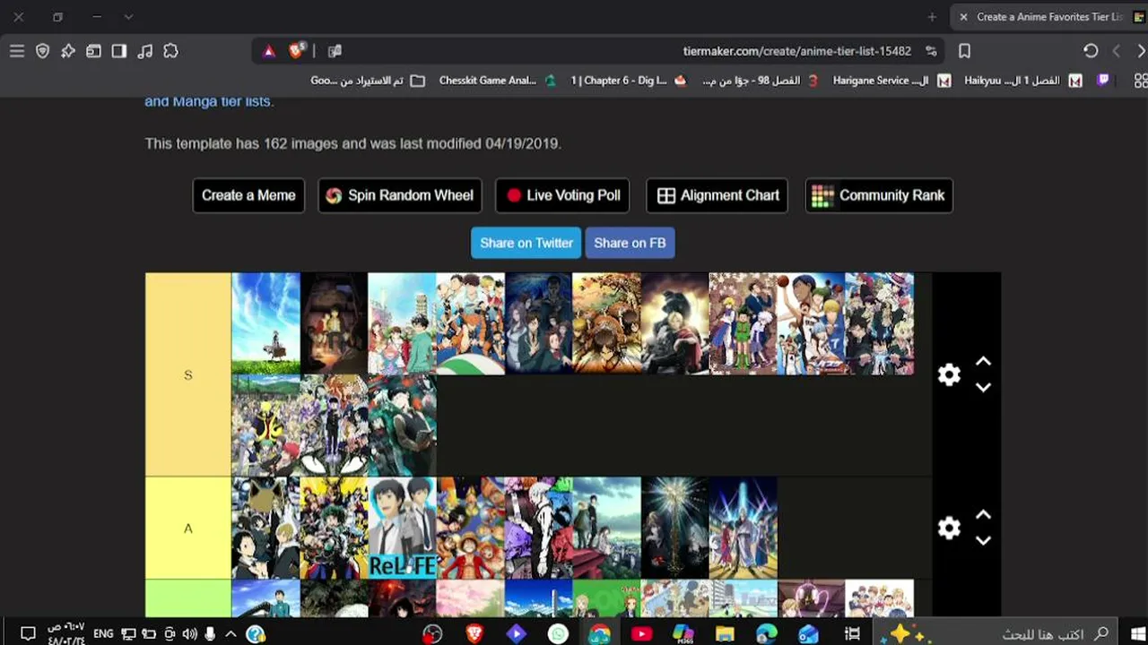Open a new tab with the plus icon

(932, 17)
